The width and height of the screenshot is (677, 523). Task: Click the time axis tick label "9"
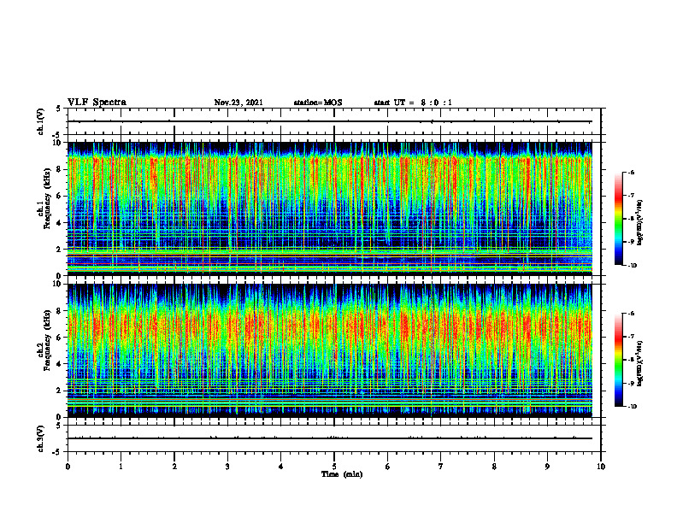(547, 467)
